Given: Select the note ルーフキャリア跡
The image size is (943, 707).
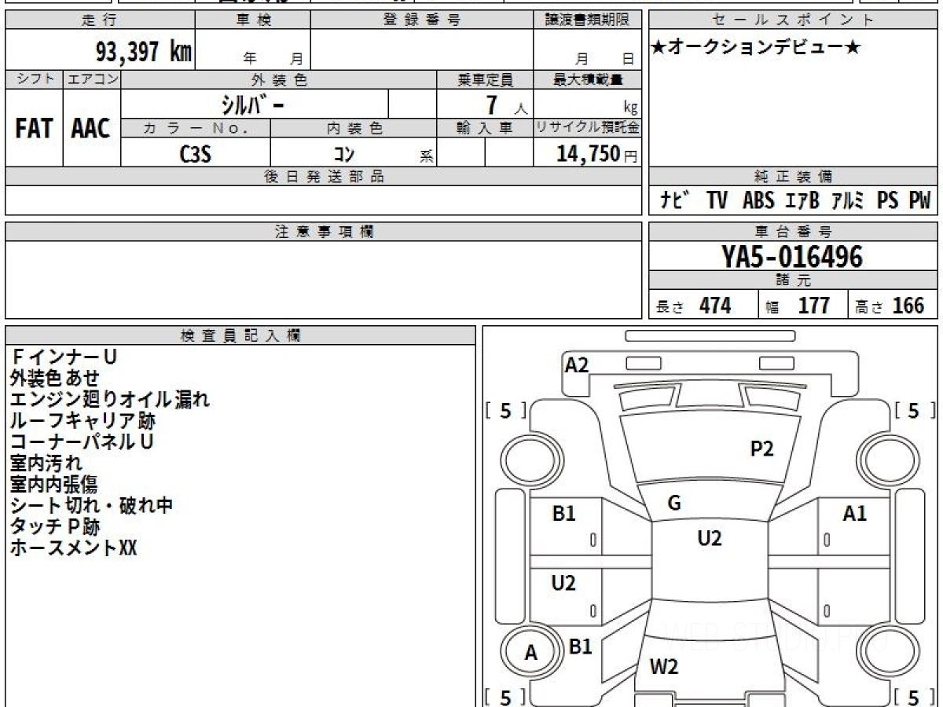Looking at the screenshot, I should coord(83,421).
